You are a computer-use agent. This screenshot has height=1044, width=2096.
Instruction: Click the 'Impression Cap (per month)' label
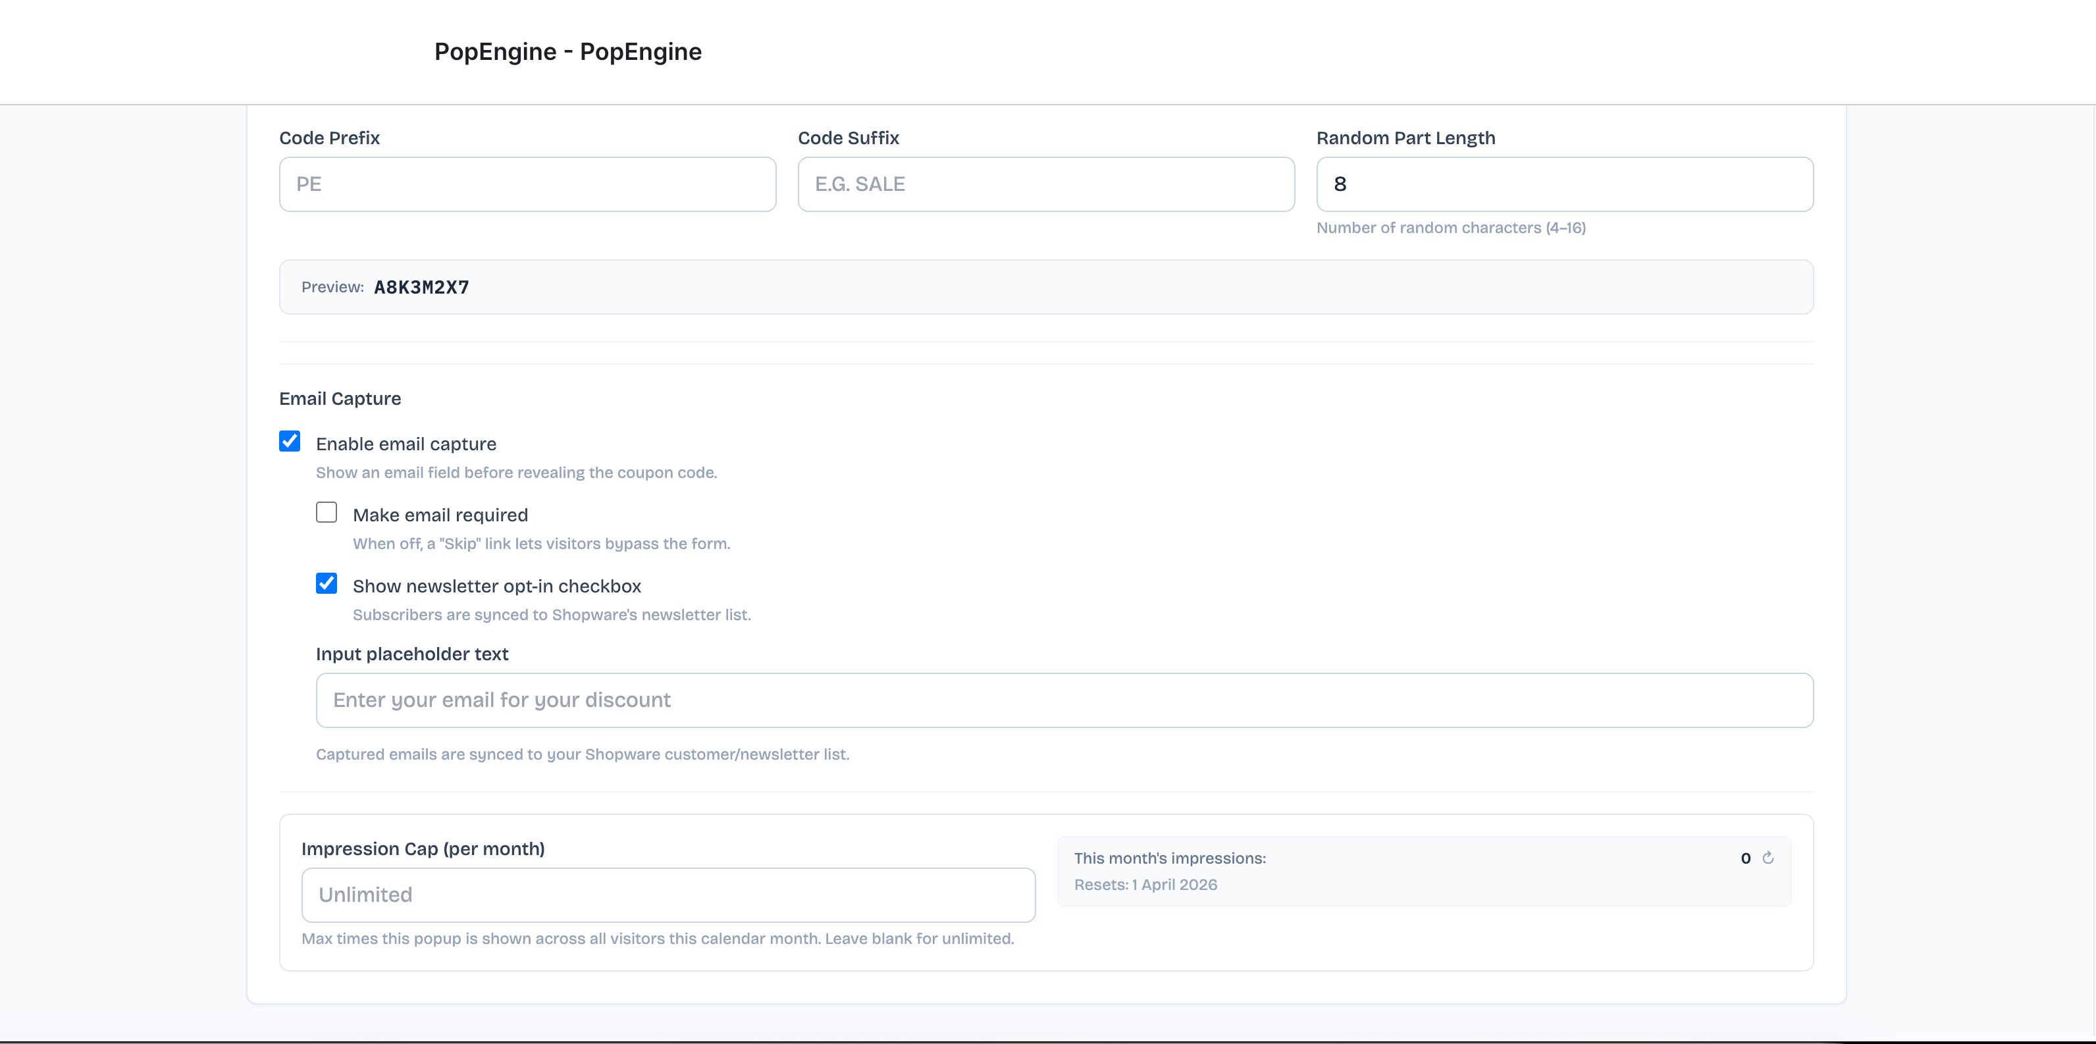pos(422,848)
